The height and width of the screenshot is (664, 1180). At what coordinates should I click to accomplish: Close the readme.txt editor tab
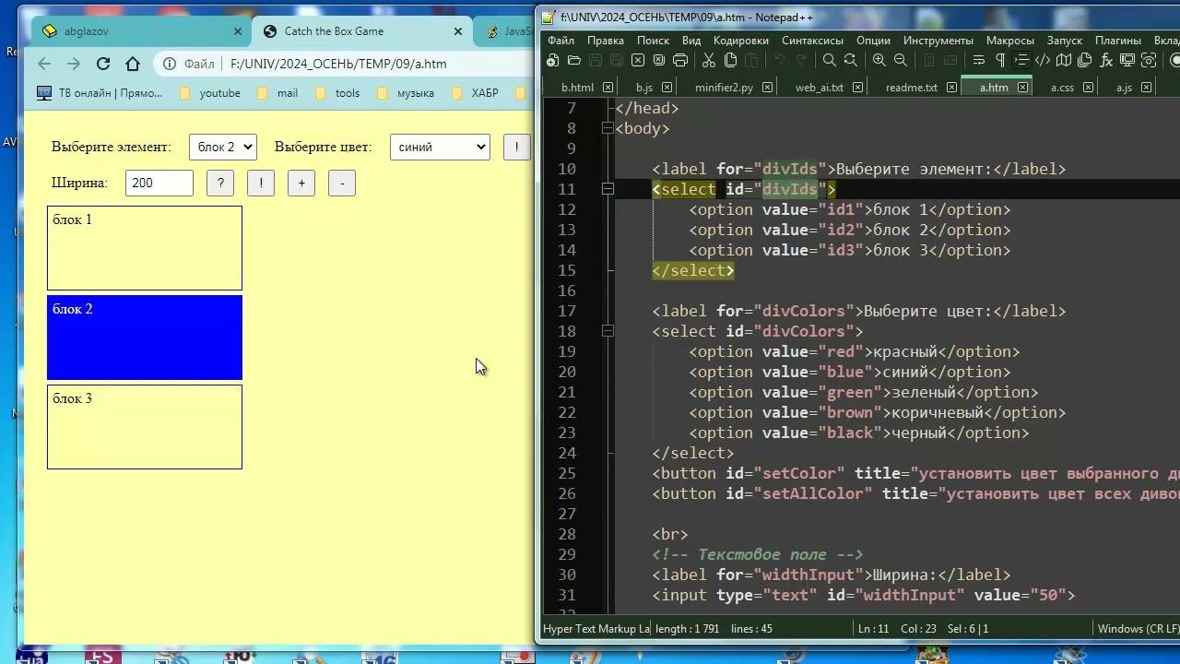pyautogui.click(x=951, y=88)
